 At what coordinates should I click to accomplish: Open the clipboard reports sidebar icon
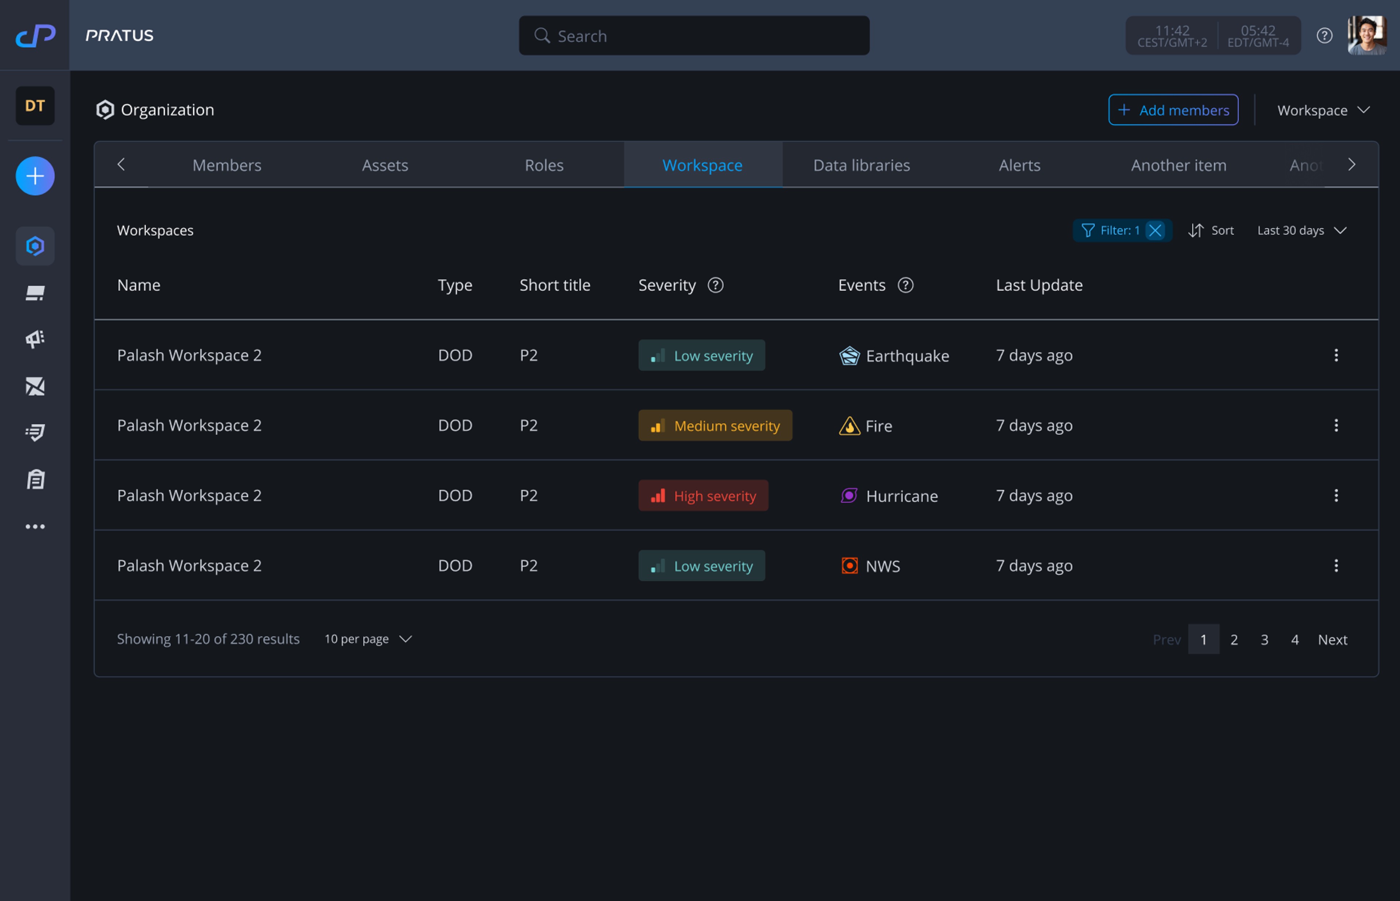tap(35, 480)
